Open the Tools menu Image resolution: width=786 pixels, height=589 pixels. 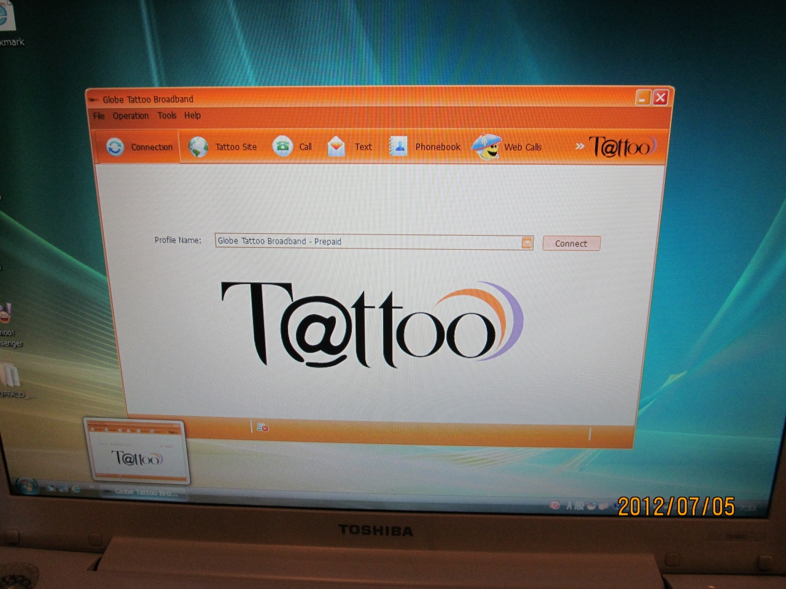coord(166,115)
